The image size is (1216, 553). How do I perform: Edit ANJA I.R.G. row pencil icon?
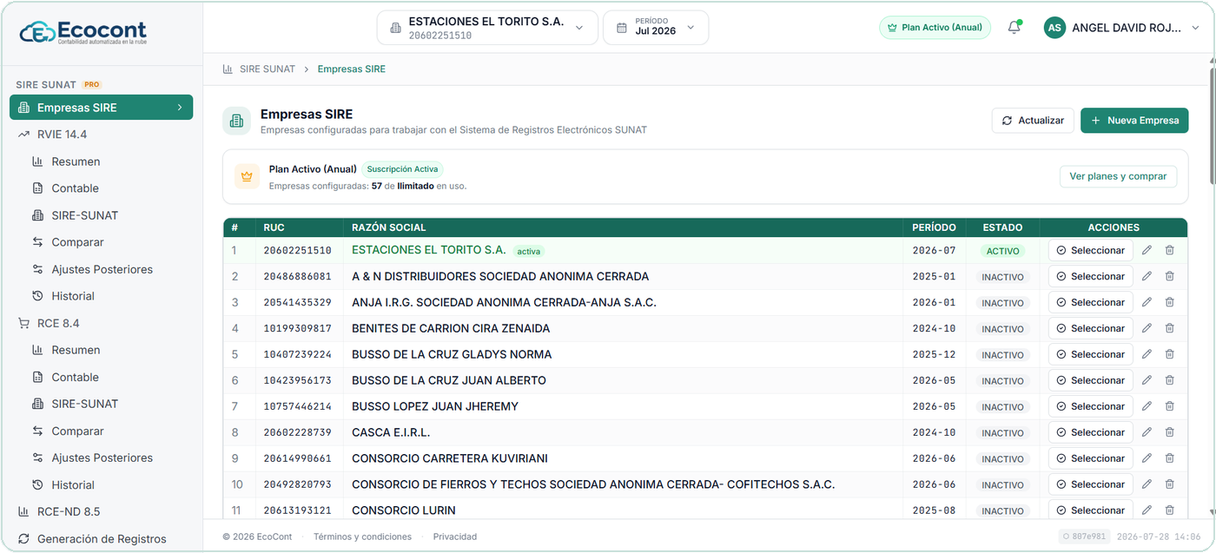[1147, 302]
